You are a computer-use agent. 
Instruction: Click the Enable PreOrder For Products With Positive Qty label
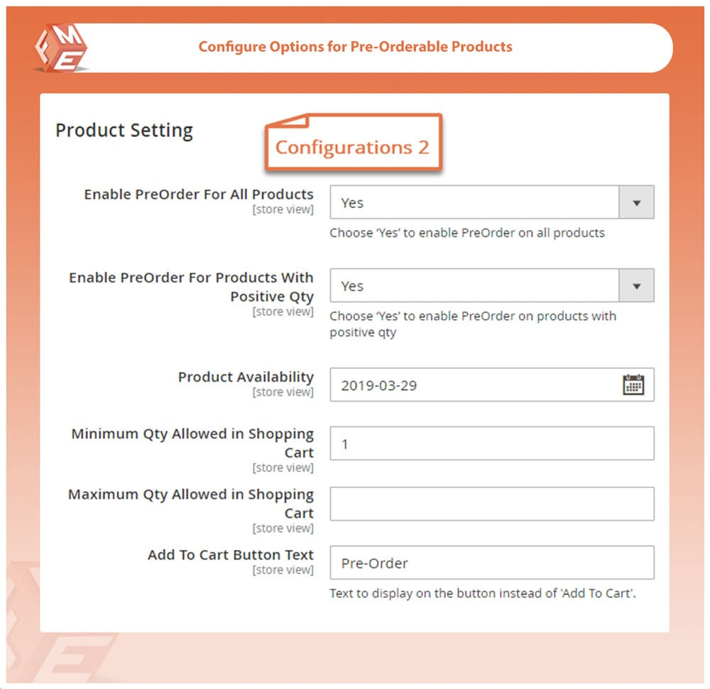[x=191, y=287]
